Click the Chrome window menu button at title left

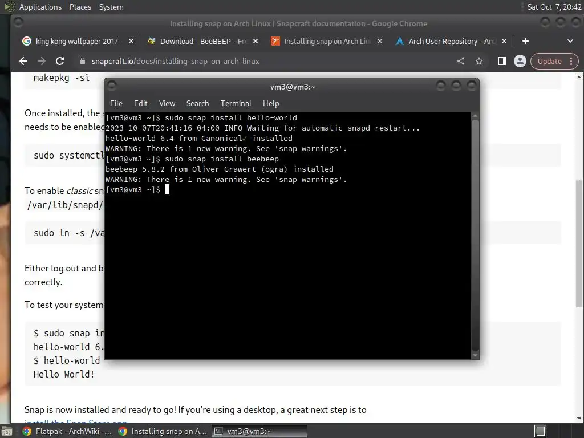point(18,23)
